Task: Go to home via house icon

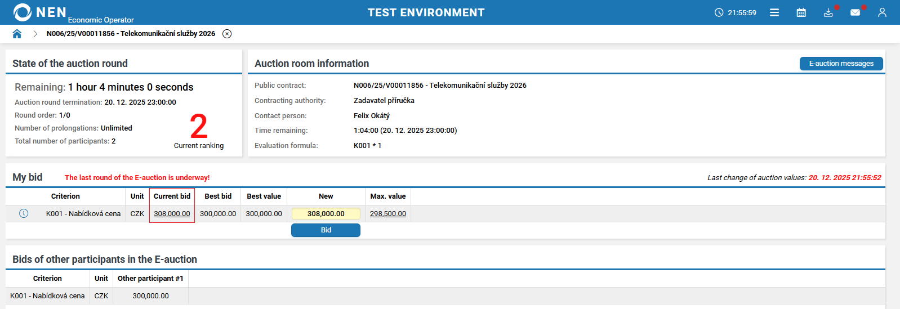Action: pos(17,34)
